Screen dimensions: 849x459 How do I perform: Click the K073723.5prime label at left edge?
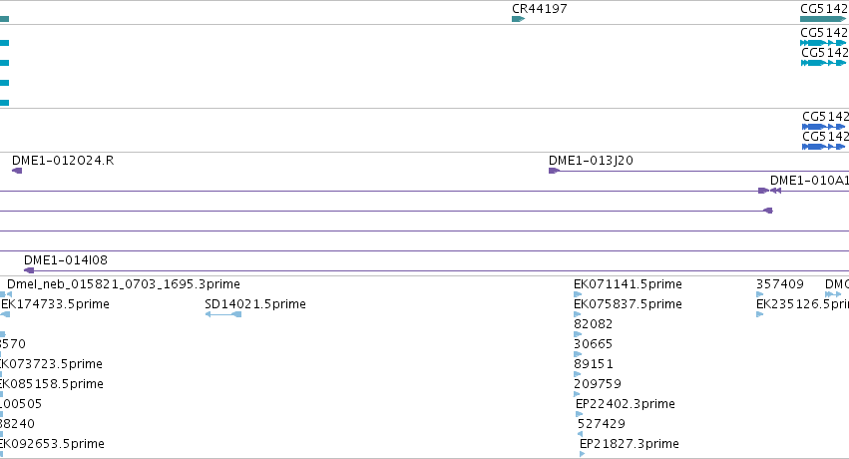point(51,364)
